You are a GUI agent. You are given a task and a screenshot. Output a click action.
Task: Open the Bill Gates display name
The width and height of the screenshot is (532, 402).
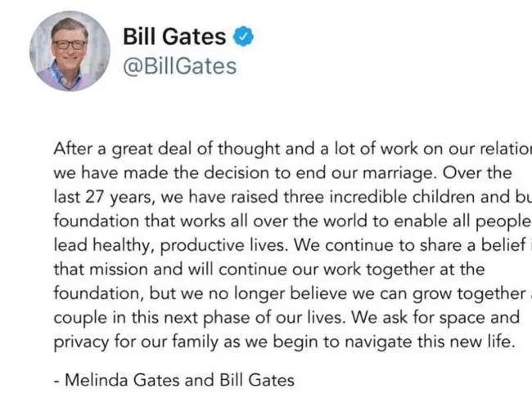pos(174,36)
